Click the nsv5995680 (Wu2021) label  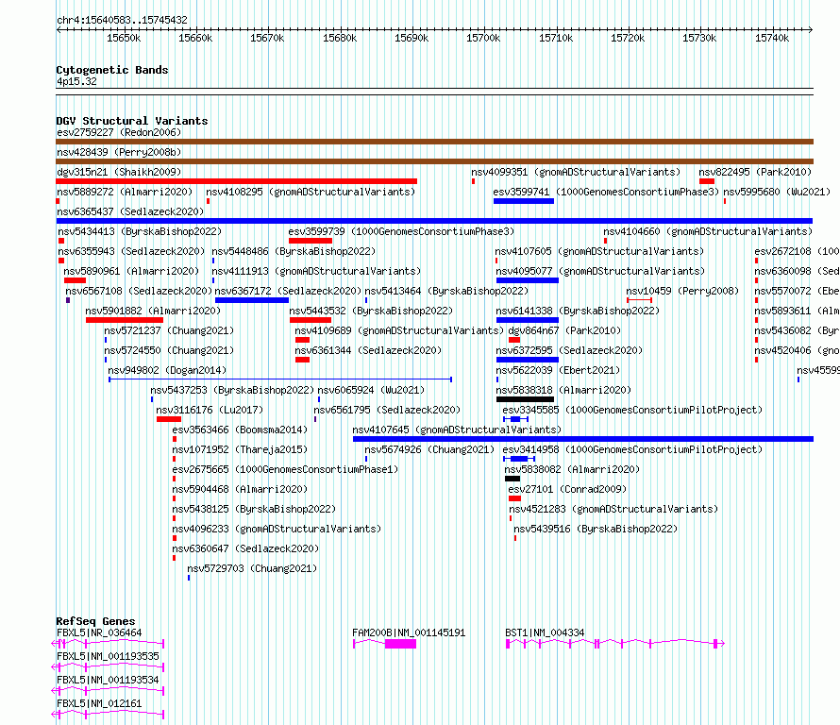[777, 192]
